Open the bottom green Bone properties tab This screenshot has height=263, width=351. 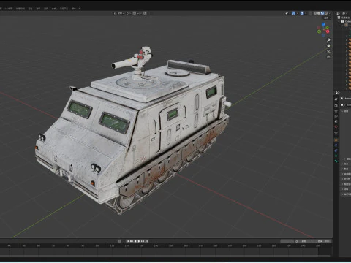click(336, 161)
